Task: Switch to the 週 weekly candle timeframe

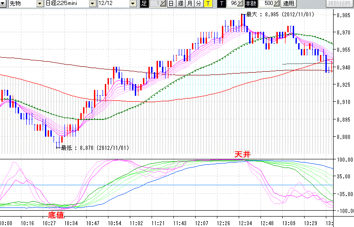Action: click(180, 4)
